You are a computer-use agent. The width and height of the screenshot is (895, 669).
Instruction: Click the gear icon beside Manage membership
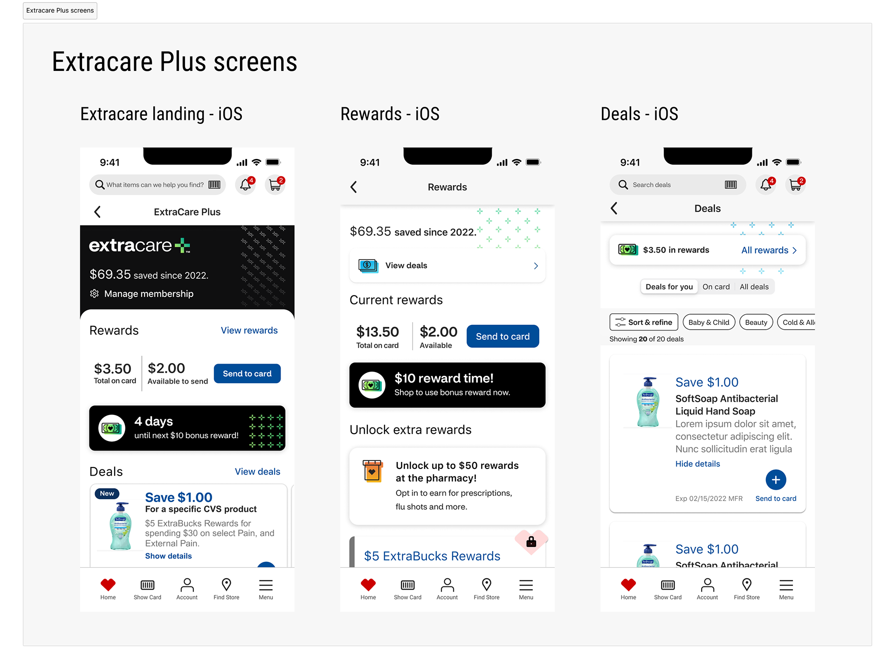pyautogui.click(x=94, y=293)
